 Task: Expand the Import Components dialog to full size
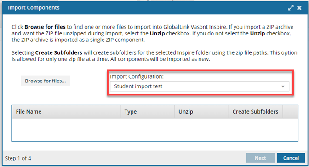tap(291, 8)
